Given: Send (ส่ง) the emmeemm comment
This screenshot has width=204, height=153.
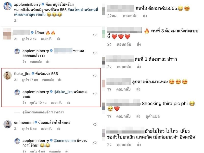Looking at the screenshot, I should (x=58, y=129).
